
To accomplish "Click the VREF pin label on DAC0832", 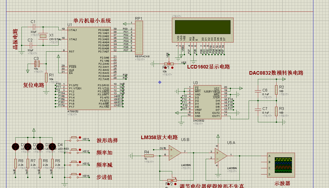I will click(x=198, y=110).
